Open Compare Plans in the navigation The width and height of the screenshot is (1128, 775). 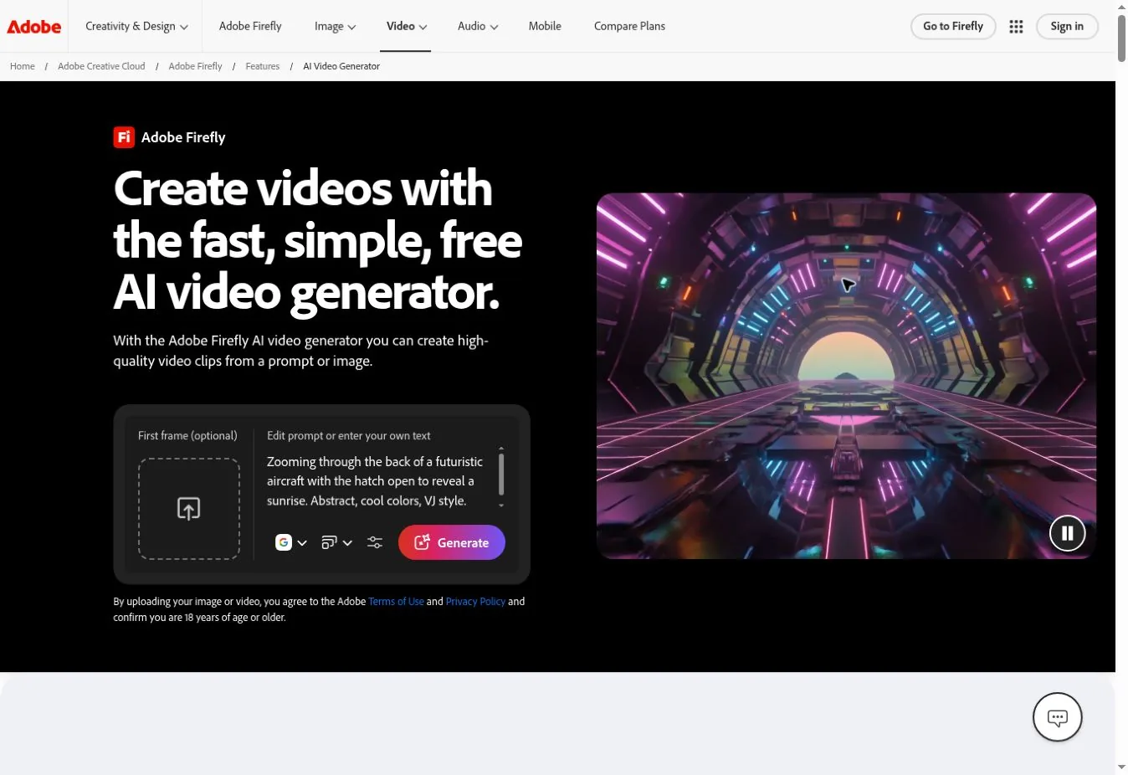click(x=629, y=26)
